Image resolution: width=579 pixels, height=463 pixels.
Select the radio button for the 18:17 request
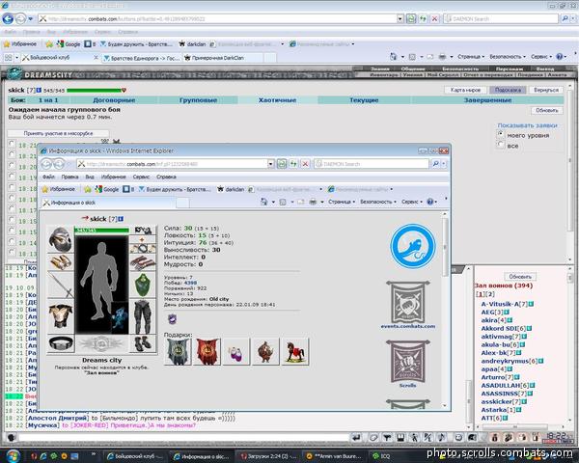pyautogui.click(x=13, y=208)
